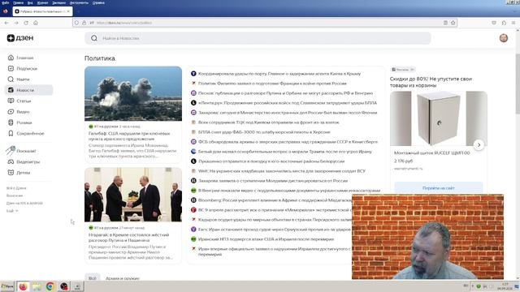Open the Правка menu
This screenshot has width=520, height=292.
[18, 2]
